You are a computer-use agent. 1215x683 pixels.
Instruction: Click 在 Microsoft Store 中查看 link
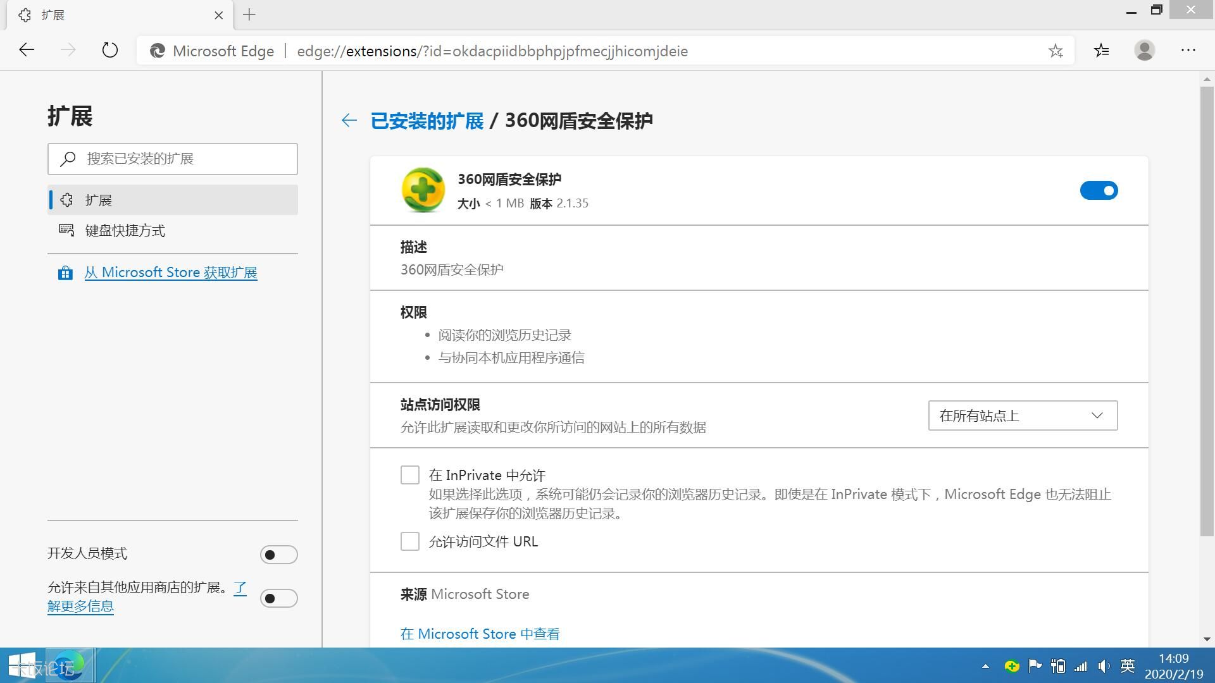coord(480,634)
